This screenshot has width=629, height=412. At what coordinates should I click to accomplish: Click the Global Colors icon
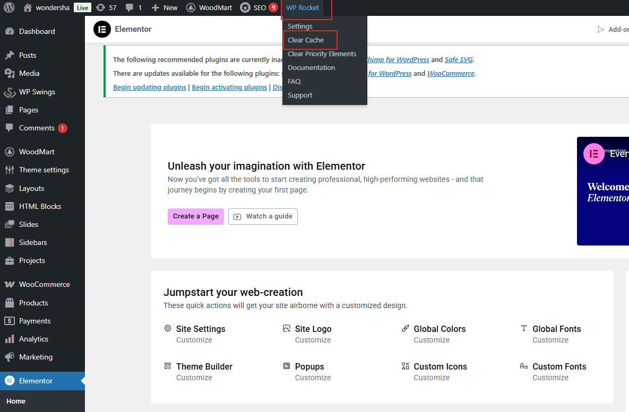pyautogui.click(x=406, y=329)
